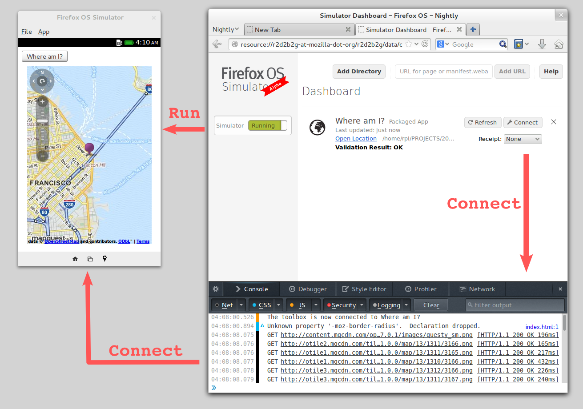Close the New Tab tab

tap(348, 29)
